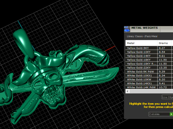The width and height of the screenshot is (173, 129).
Task: Select the White Gold:9K PdW row
Action: tap(149, 72)
